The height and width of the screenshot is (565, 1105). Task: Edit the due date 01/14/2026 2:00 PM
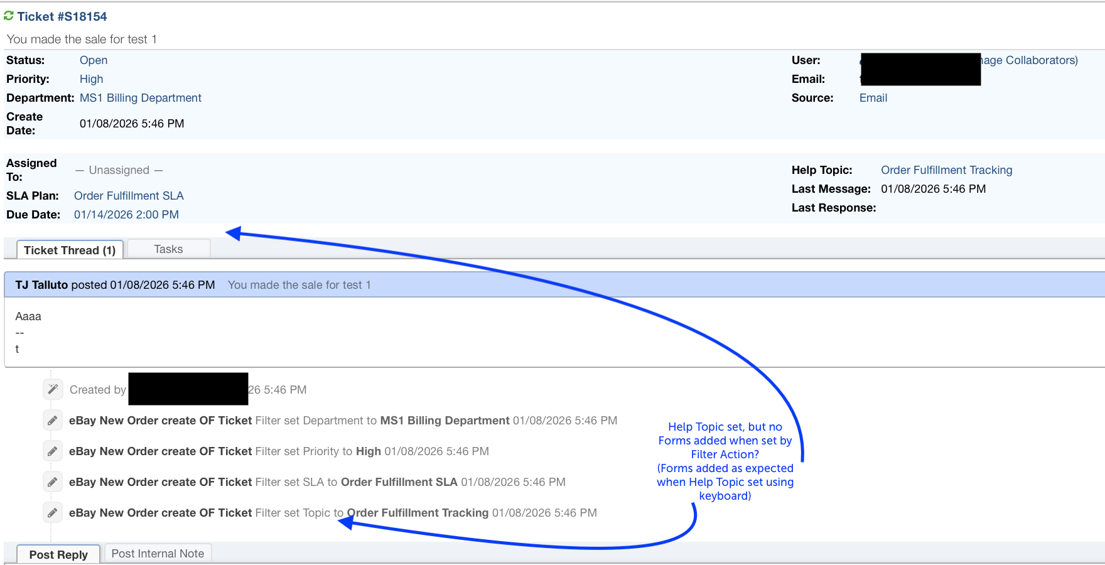pos(126,215)
